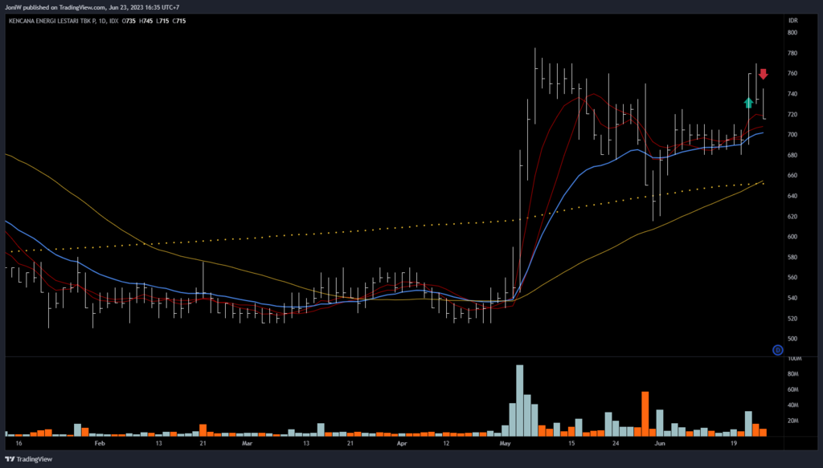823x468 pixels.
Task: Click the 'May' label on time axis
Action: [505, 442]
